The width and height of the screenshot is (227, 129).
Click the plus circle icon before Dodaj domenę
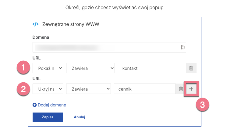pyautogui.click(x=35, y=105)
